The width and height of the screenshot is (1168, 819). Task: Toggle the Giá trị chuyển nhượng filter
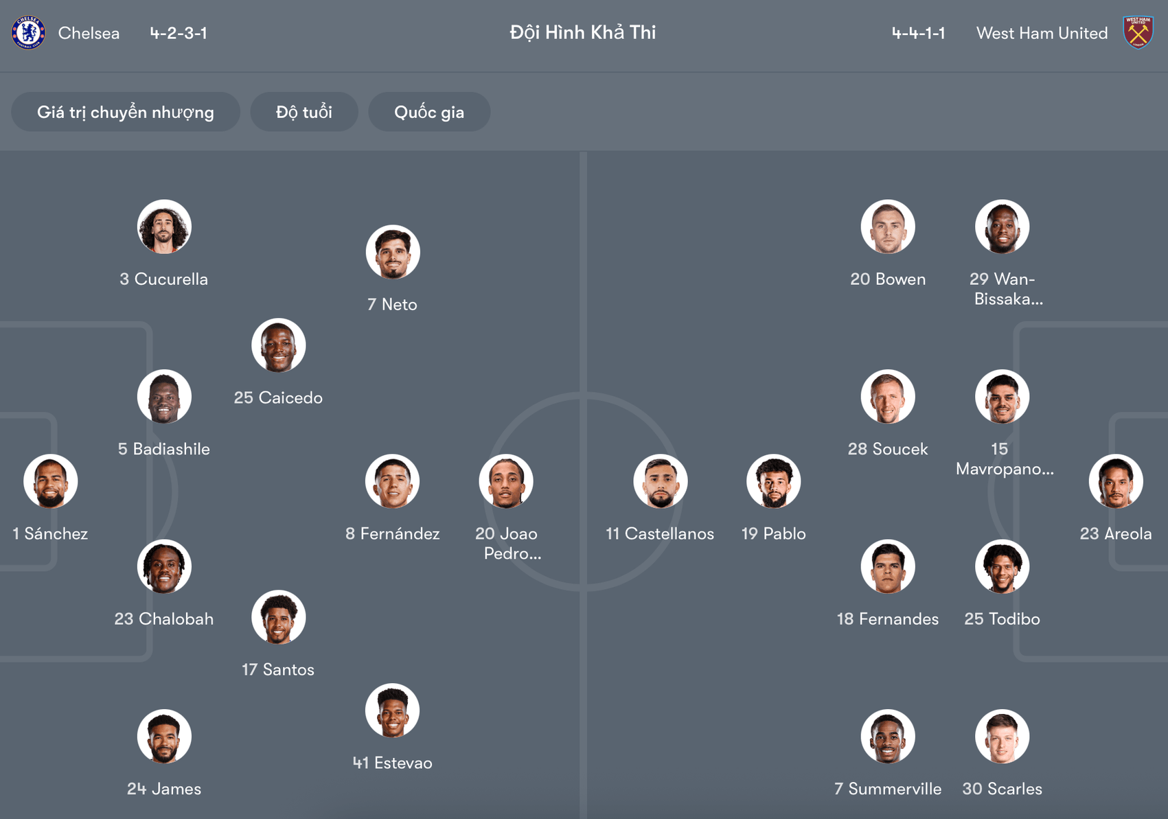click(x=126, y=111)
